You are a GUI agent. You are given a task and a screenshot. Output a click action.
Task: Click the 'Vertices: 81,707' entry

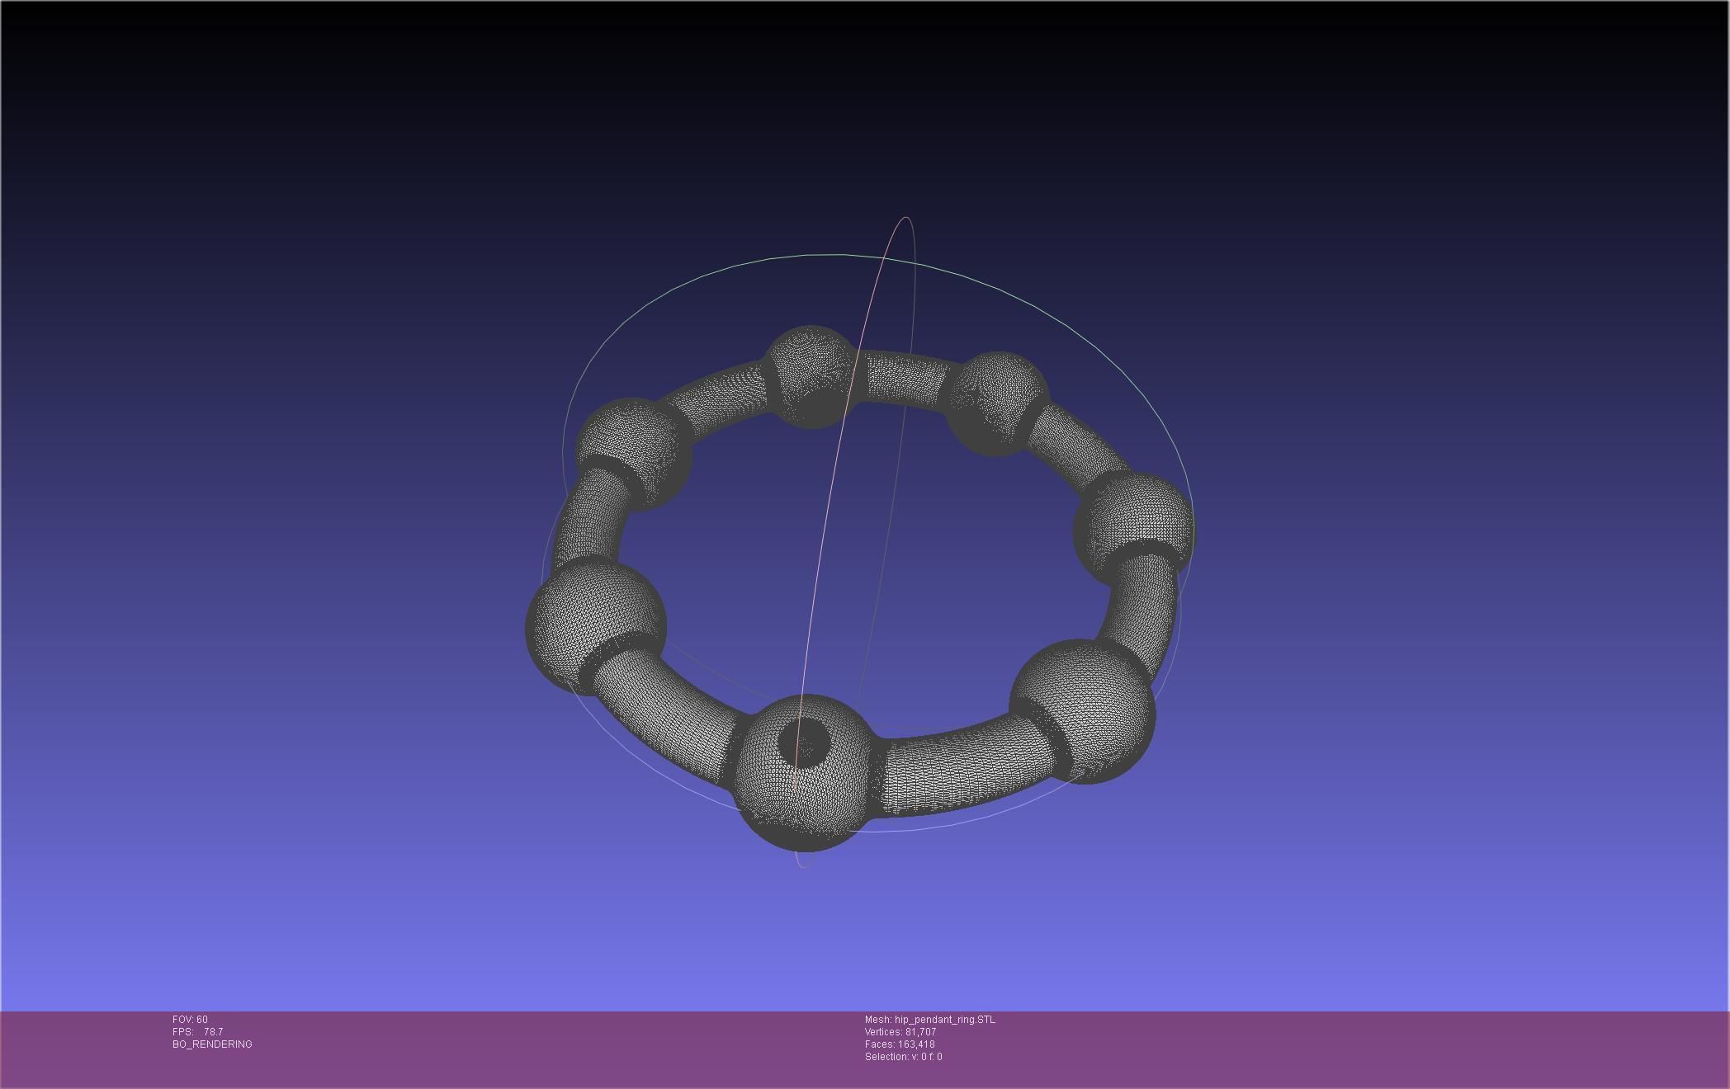tap(900, 1032)
